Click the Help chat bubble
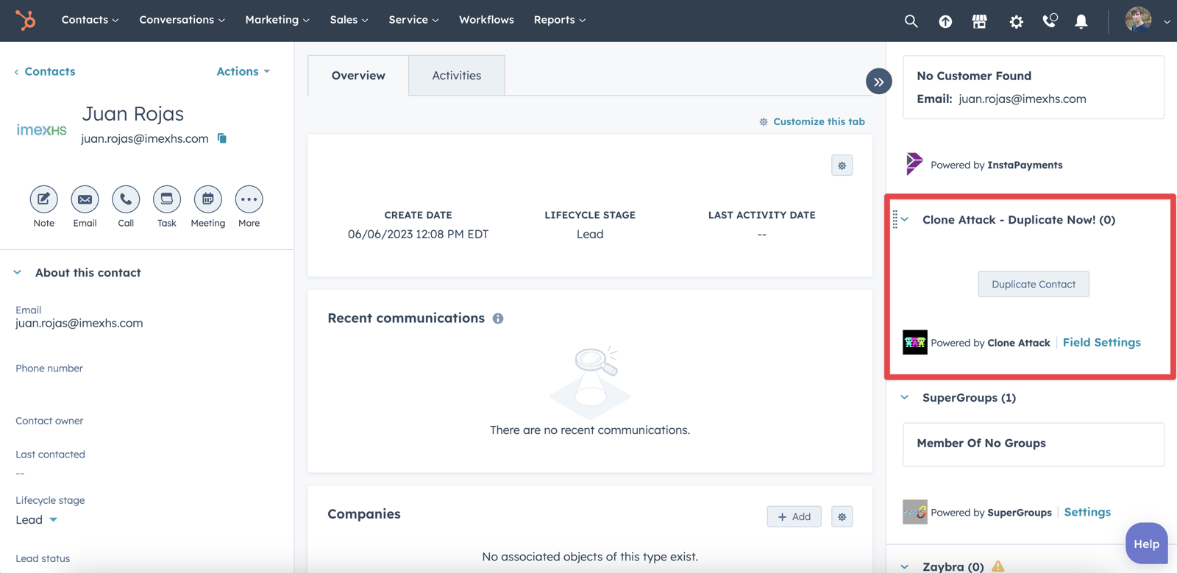The height and width of the screenshot is (573, 1177). (1145, 544)
